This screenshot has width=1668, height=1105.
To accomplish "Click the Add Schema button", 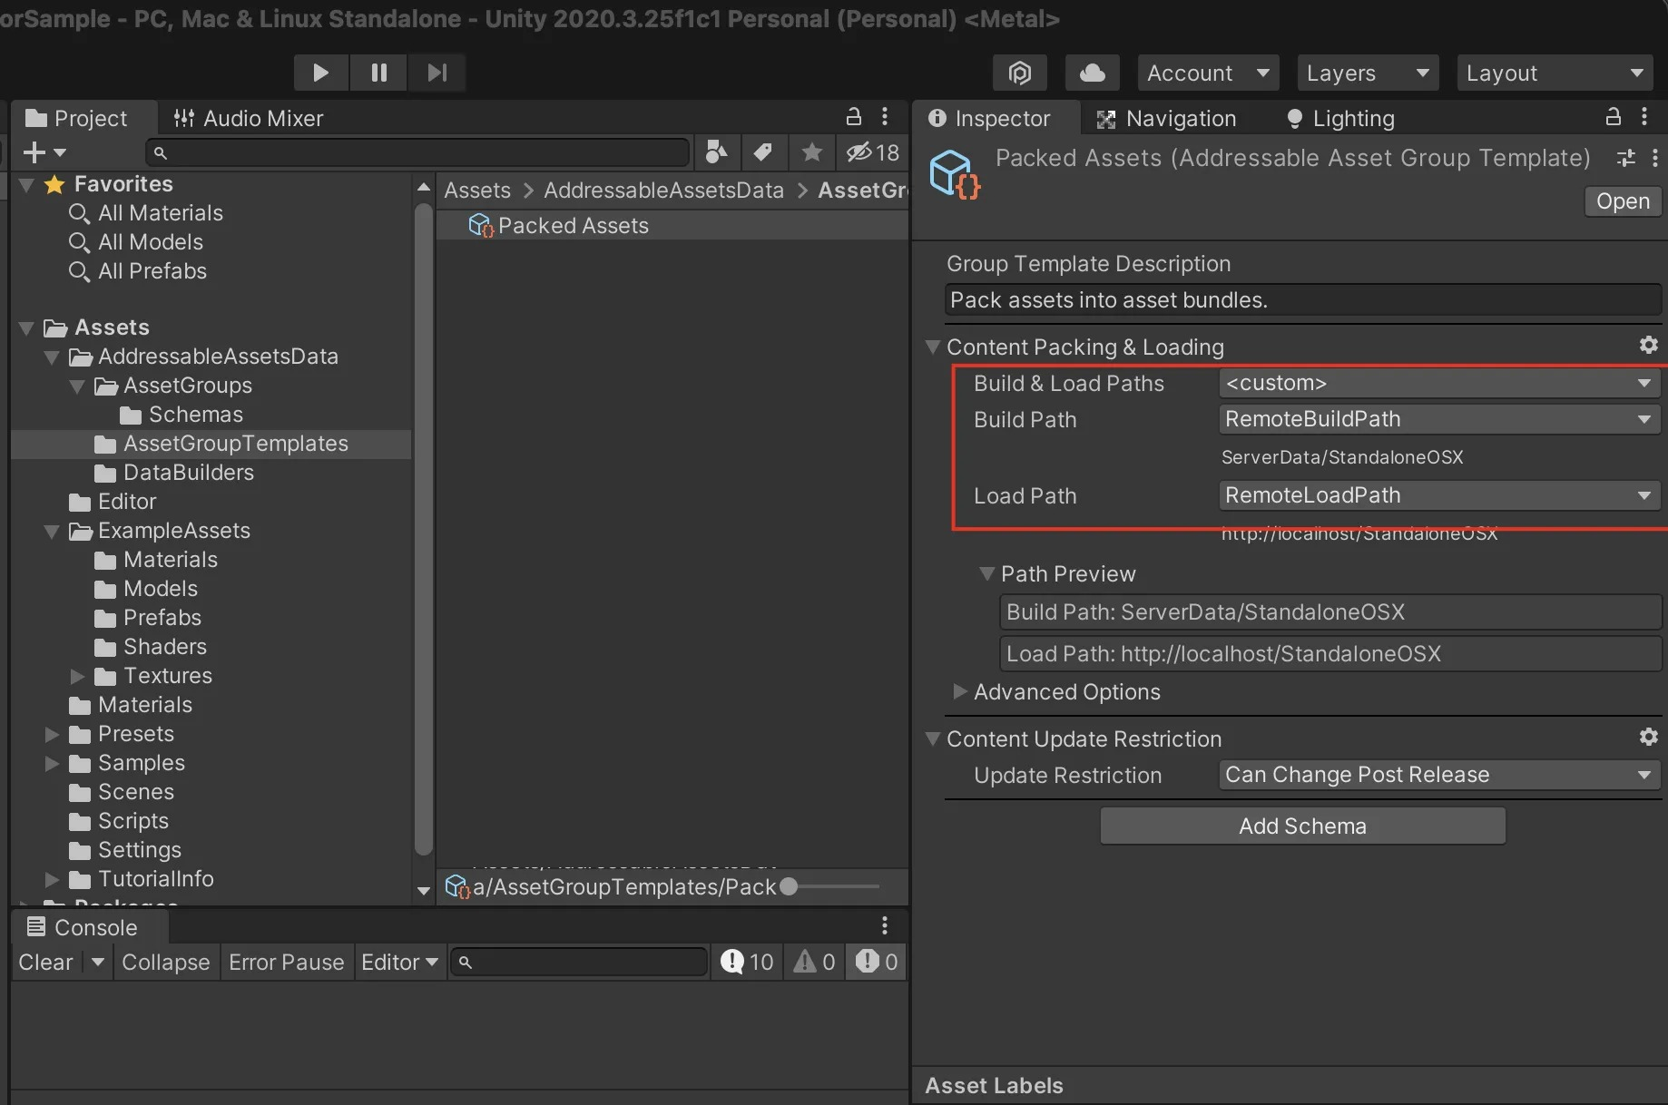I will pos(1302,826).
